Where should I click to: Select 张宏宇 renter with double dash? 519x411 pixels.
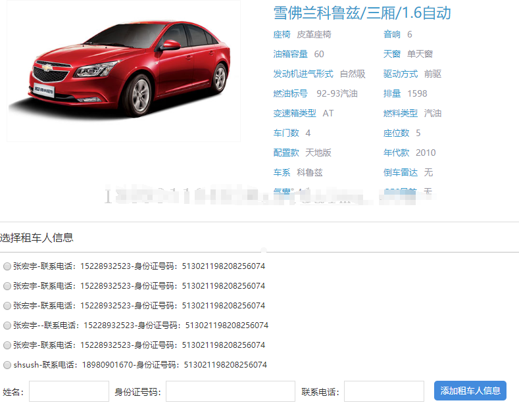click(x=7, y=326)
